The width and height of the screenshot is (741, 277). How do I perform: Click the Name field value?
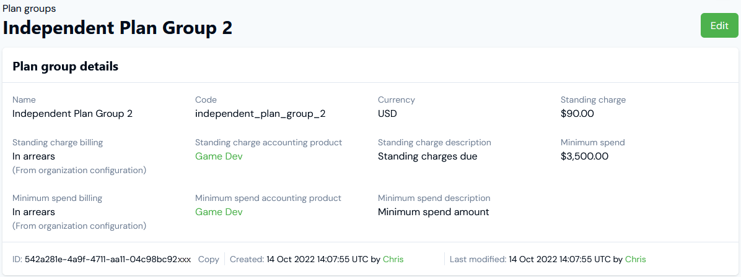[72, 114]
